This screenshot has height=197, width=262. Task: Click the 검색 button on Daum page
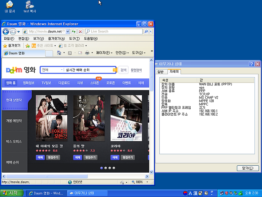[x=123, y=70]
